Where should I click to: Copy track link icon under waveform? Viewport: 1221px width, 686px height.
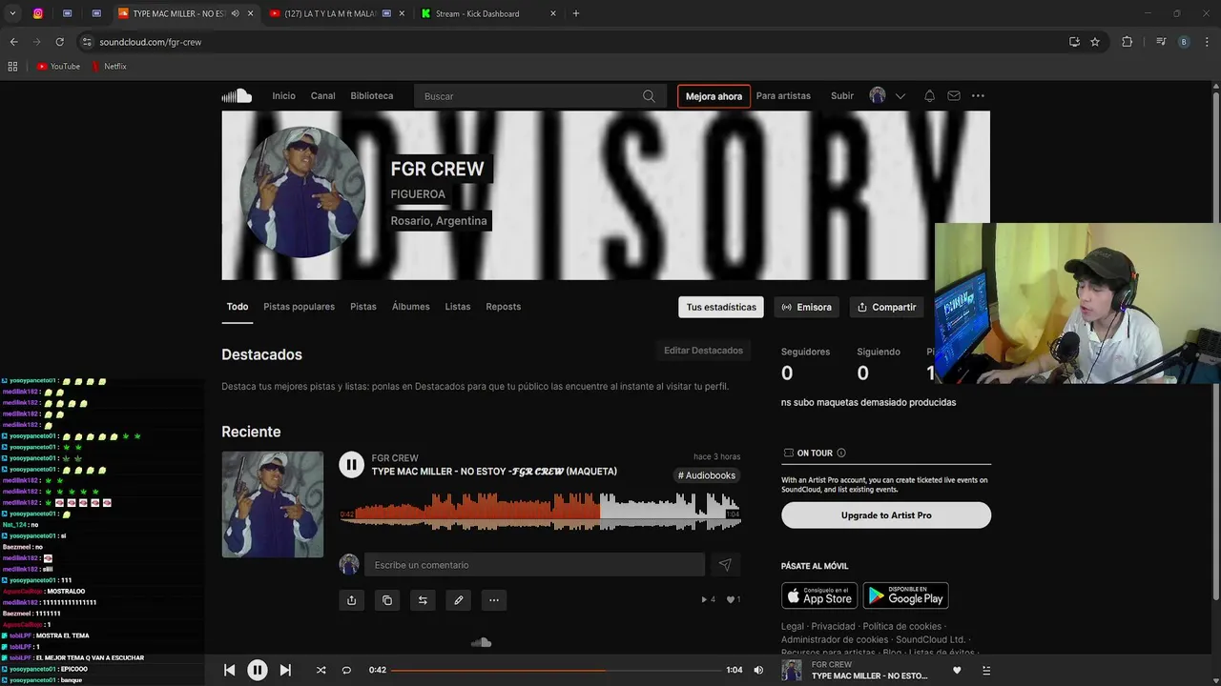[x=387, y=600]
